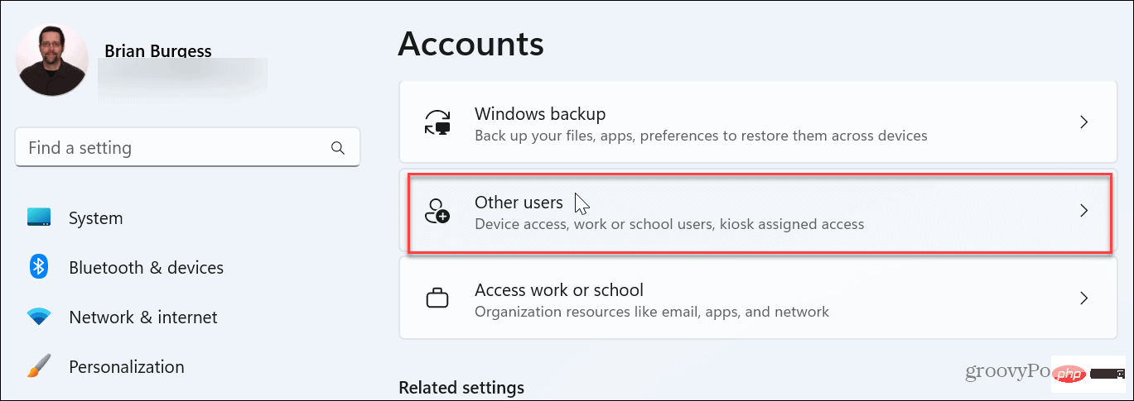
Task: Click the search magnifier icon
Action: point(337,148)
